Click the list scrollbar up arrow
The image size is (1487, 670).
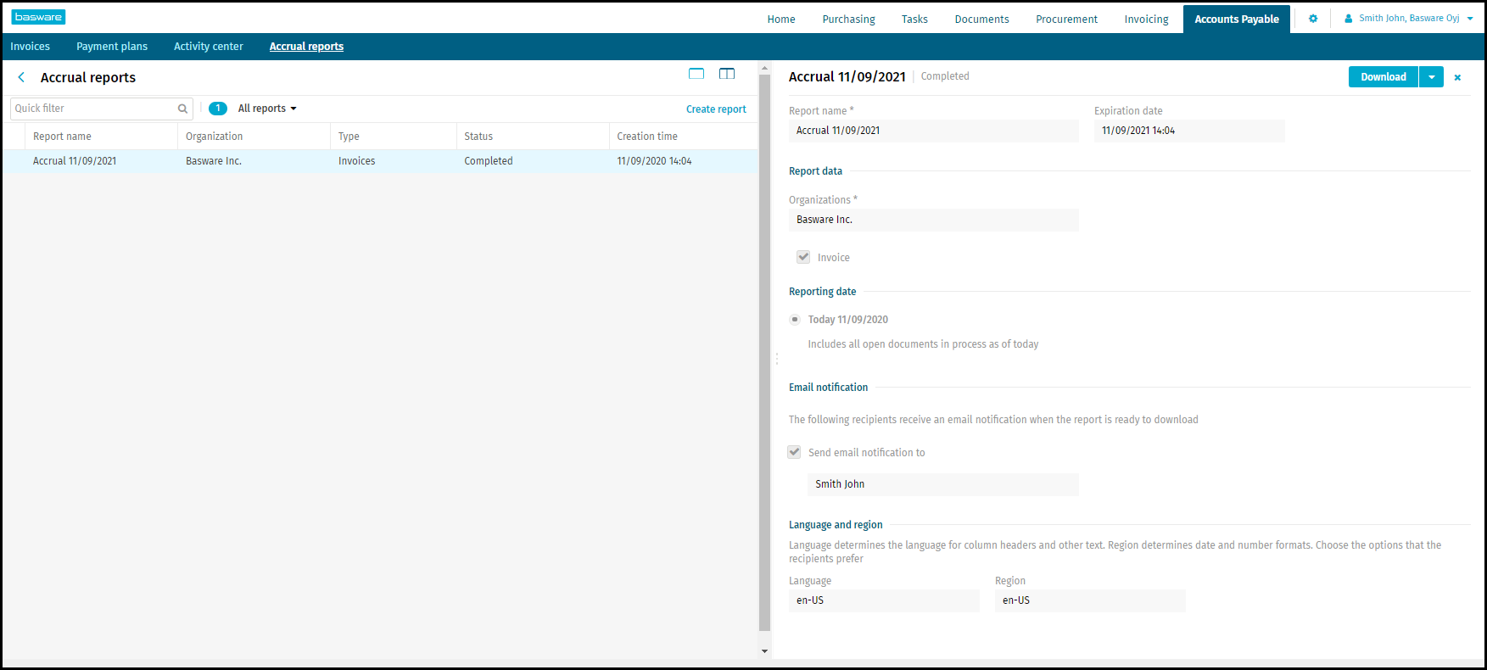(764, 68)
